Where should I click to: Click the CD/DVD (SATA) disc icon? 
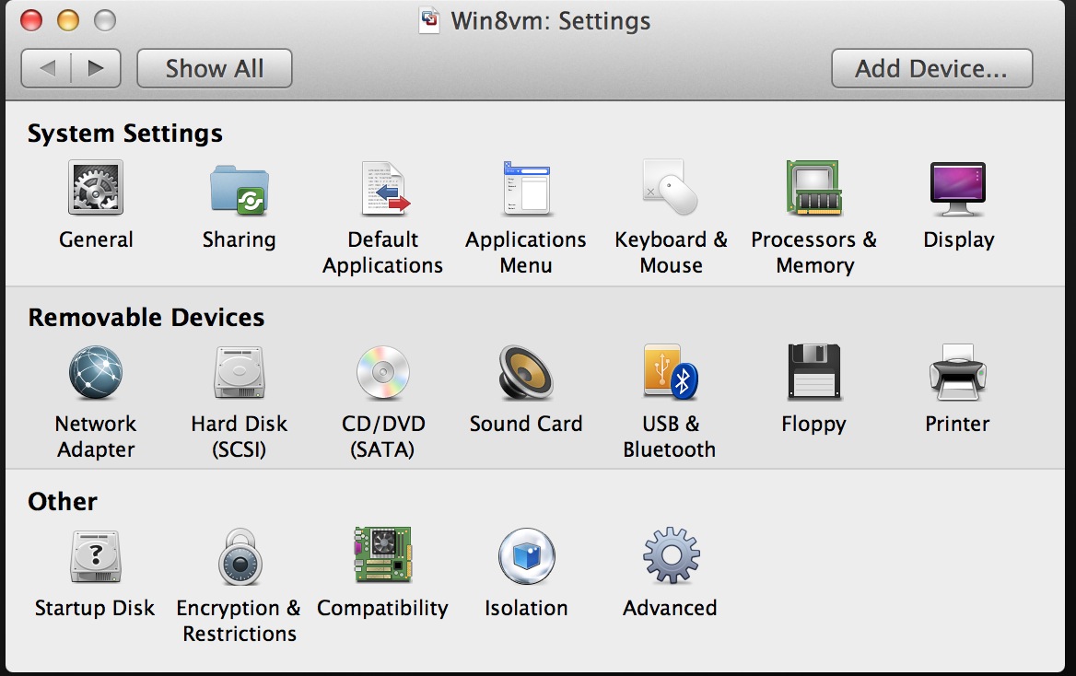point(383,372)
